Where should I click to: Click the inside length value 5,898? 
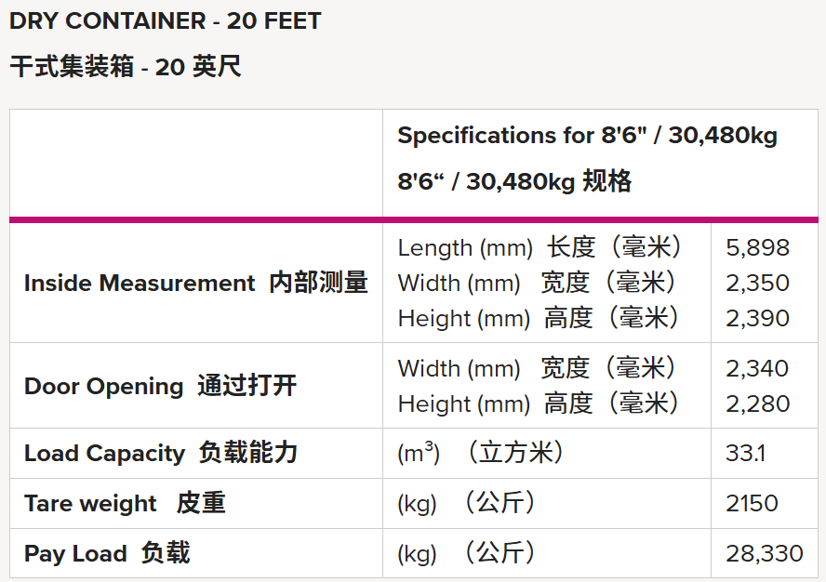coord(757,247)
